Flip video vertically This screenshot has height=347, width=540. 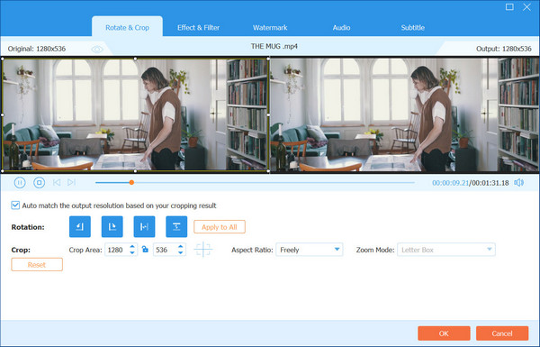176,226
